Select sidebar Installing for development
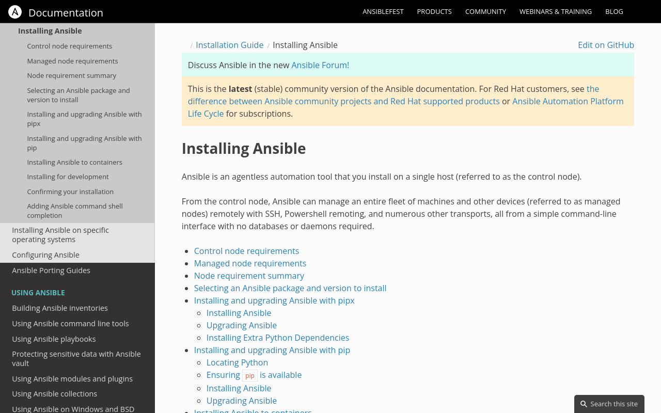 pos(68,177)
